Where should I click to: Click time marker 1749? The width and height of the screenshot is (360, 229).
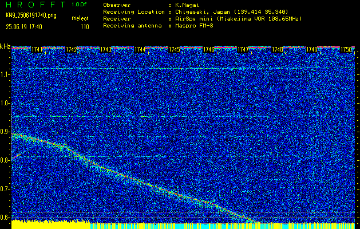tap(312, 49)
